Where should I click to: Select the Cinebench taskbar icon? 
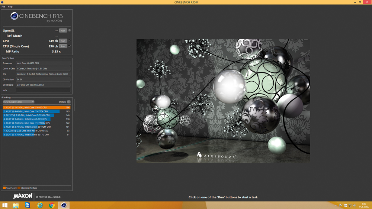(64, 205)
